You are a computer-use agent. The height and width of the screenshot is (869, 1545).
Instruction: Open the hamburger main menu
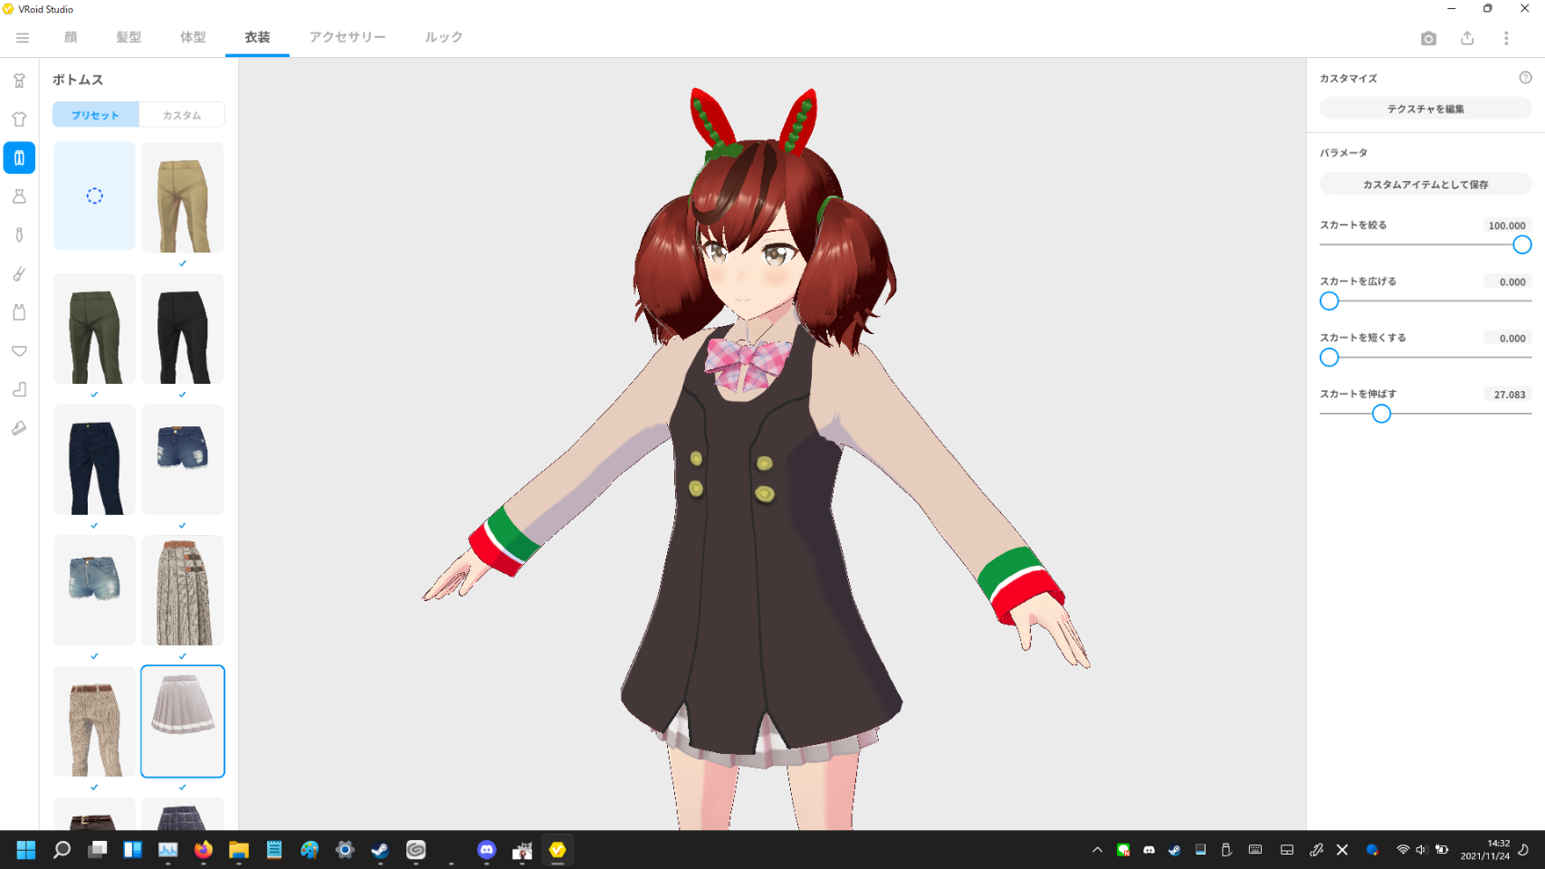(x=23, y=37)
